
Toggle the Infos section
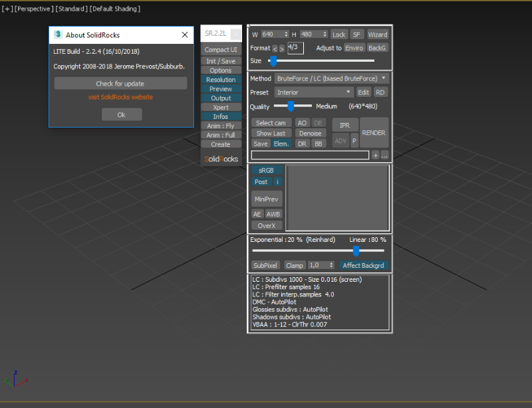(x=221, y=116)
